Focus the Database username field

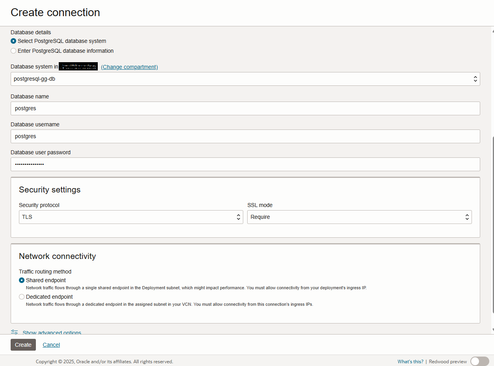(x=245, y=136)
